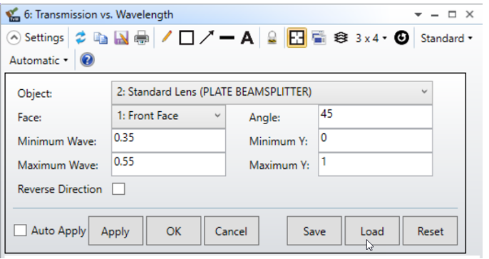This screenshot has height=259, width=489.
Task: Click the Refresh update arrows icon
Action: pyautogui.click(x=81, y=38)
